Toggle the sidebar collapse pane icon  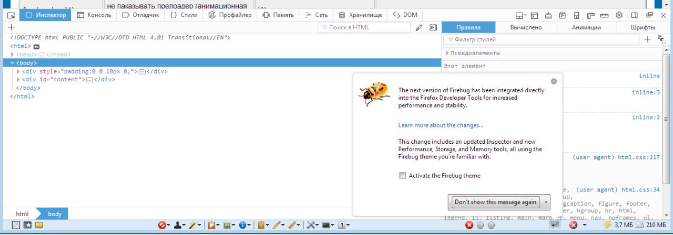tap(433, 27)
